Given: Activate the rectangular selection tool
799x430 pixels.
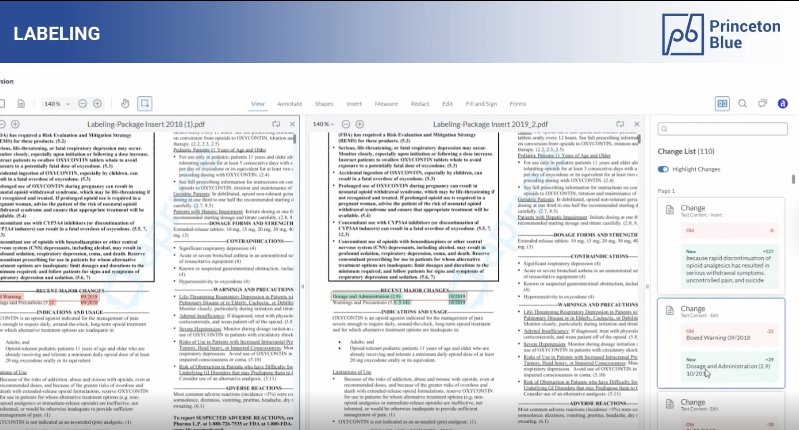Looking at the screenshot, I should tap(144, 104).
